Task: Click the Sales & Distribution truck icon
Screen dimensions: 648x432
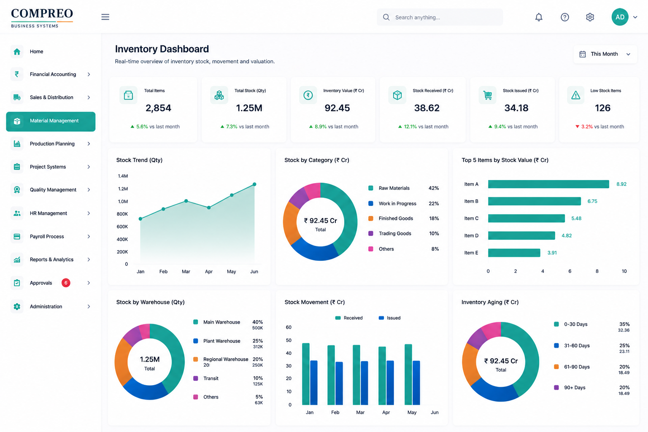Action: click(17, 97)
